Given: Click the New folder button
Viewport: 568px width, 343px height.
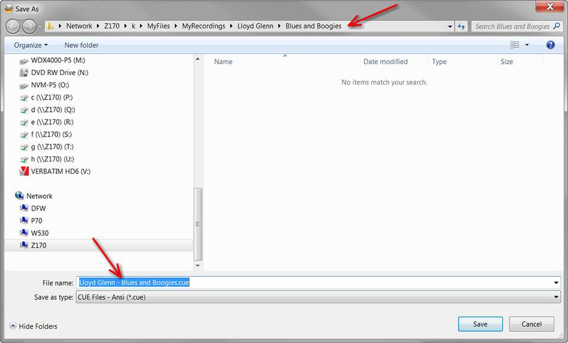Looking at the screenshot, I should [81, 45].
